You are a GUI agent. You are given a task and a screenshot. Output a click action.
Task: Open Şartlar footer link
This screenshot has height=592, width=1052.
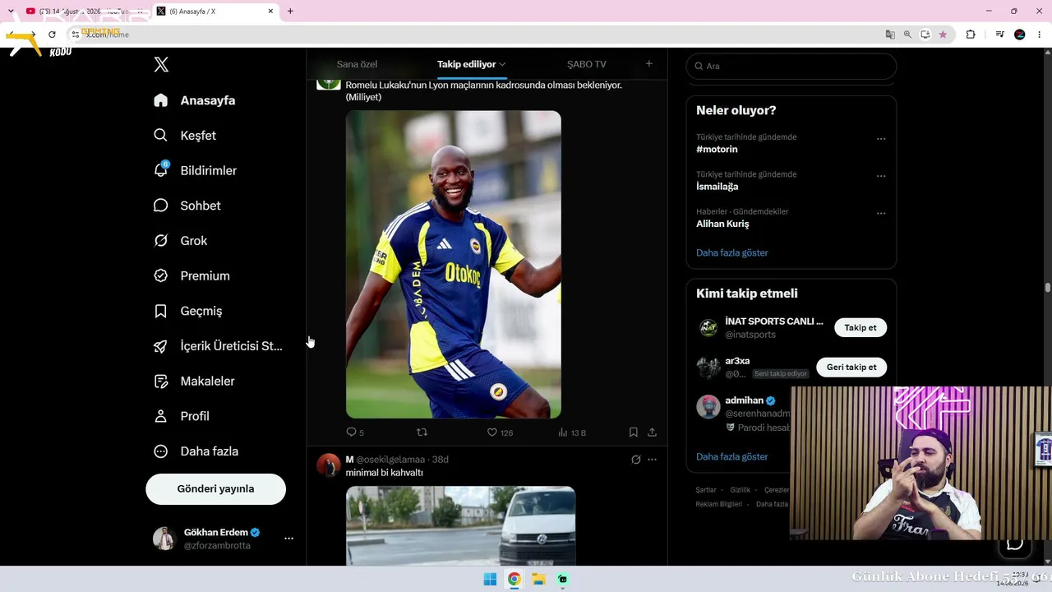pyautogui.click(x=706, y=490)
